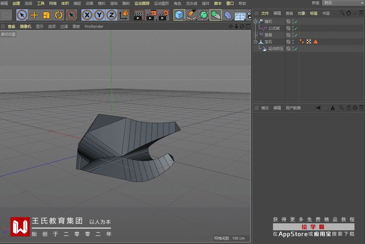Click orange triangle tag on 宝石
Image resolution: width=365 pixels, height=244 pixels.
tap(316, 42)
